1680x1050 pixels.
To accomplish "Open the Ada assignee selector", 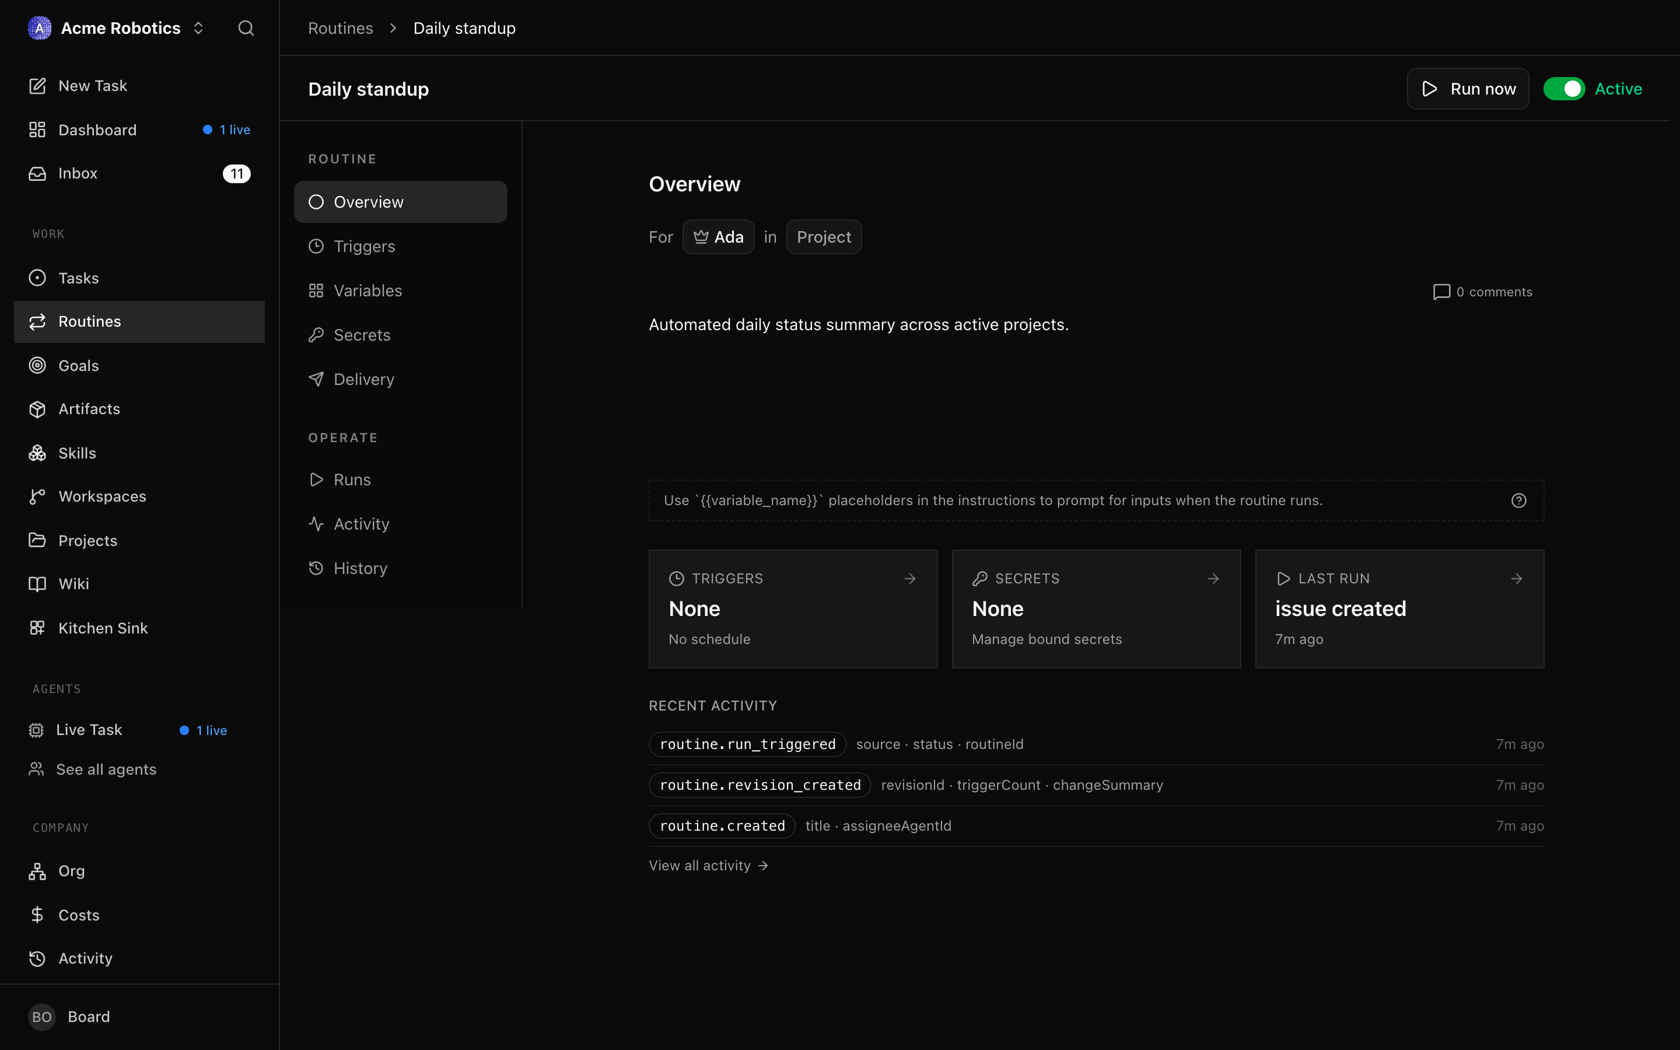I will 718,237.
